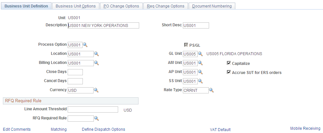Click Currency field lookup icon
323x133 pixels.
click(x=96, y=90)
